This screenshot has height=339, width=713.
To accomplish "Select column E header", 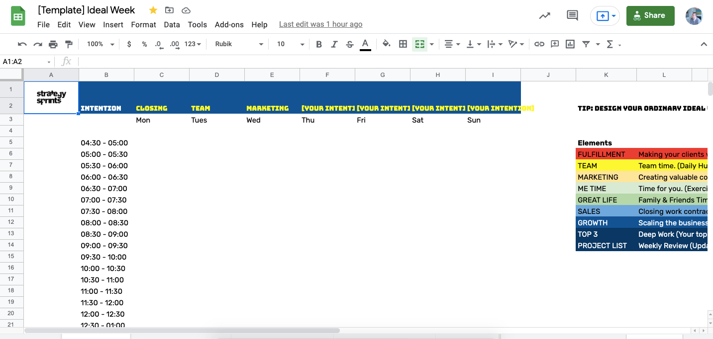I will (x=272, y=75).
